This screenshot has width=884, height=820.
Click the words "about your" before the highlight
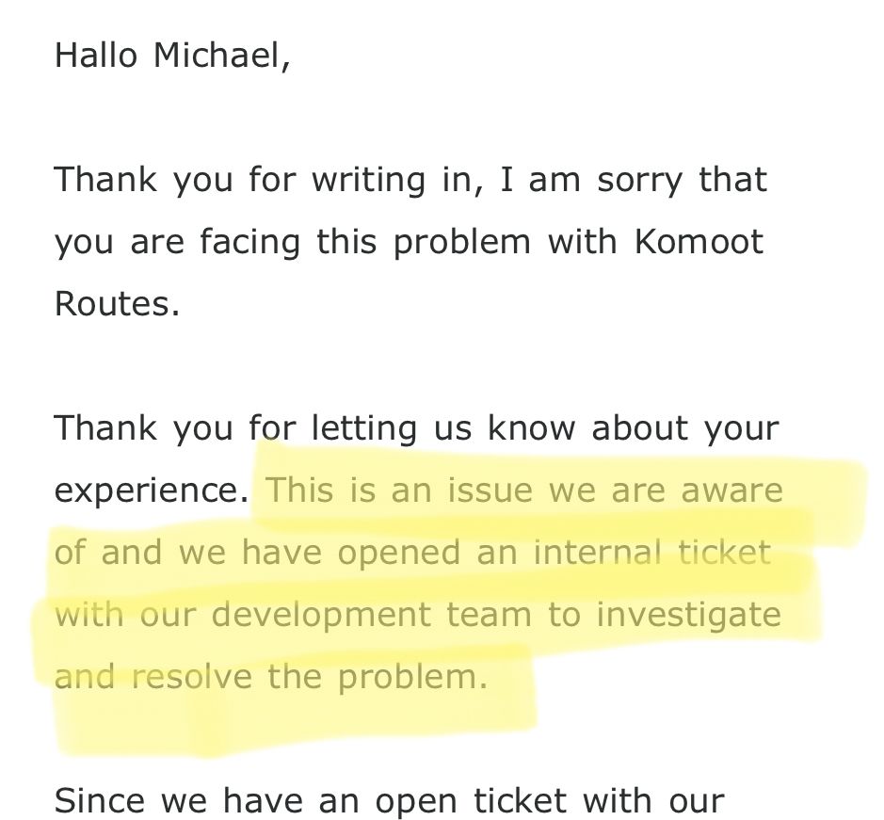684,428
